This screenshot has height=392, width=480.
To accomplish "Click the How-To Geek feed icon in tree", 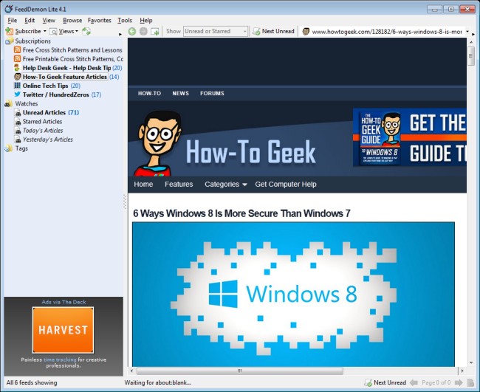I will 18,77.
